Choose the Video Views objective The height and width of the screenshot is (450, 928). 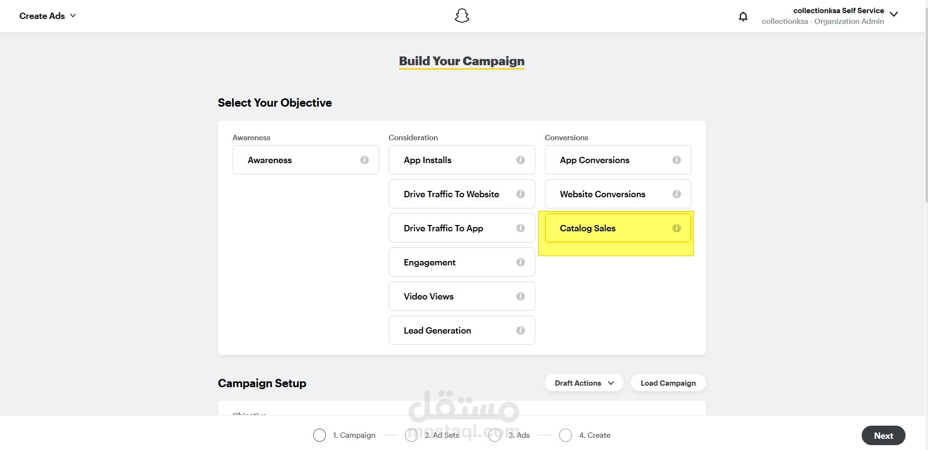tap(429, 296)
